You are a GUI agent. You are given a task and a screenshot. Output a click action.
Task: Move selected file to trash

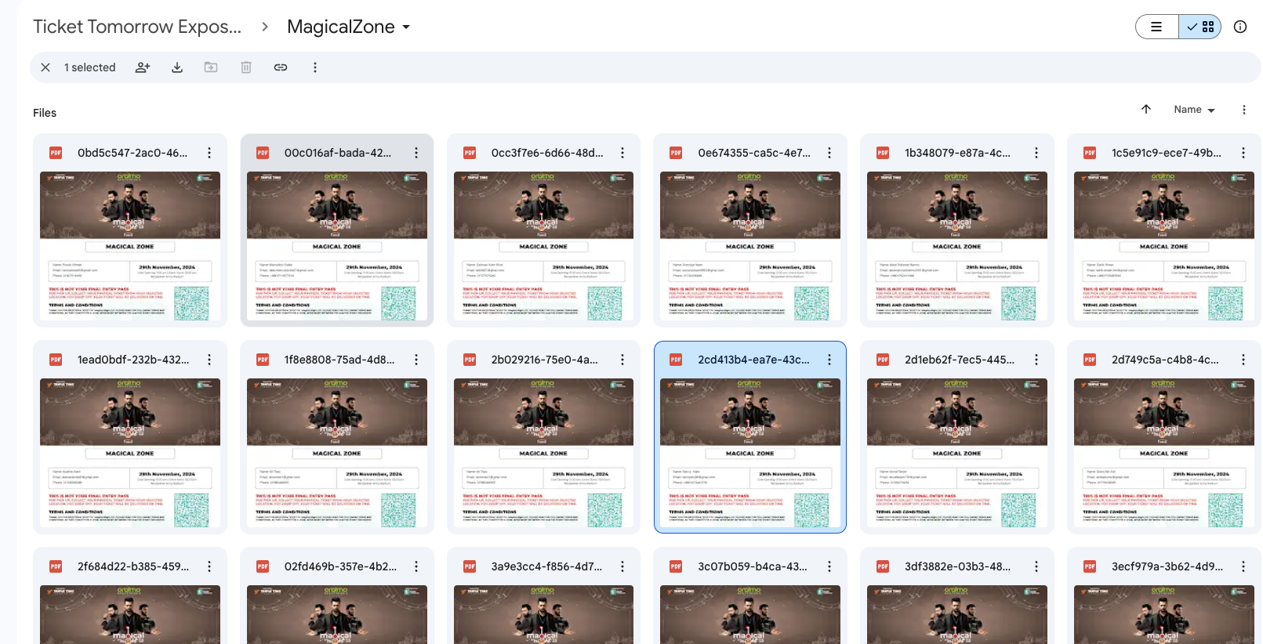246,67
